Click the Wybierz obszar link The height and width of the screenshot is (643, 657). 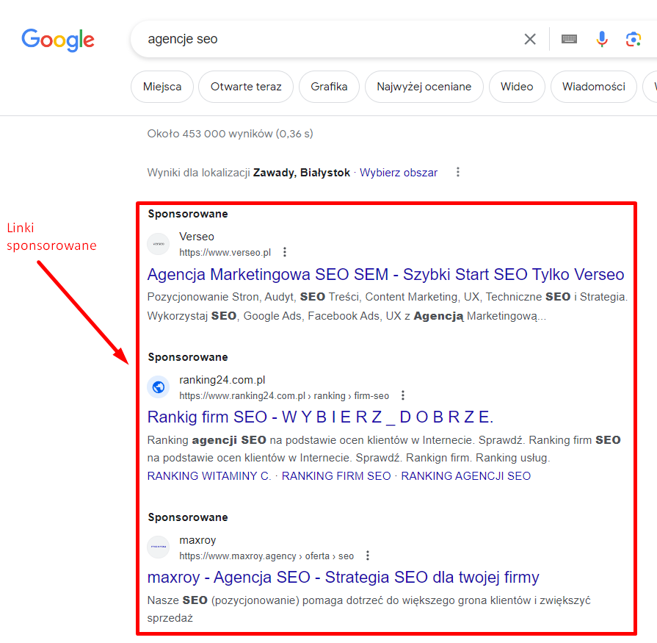[399, 173]
